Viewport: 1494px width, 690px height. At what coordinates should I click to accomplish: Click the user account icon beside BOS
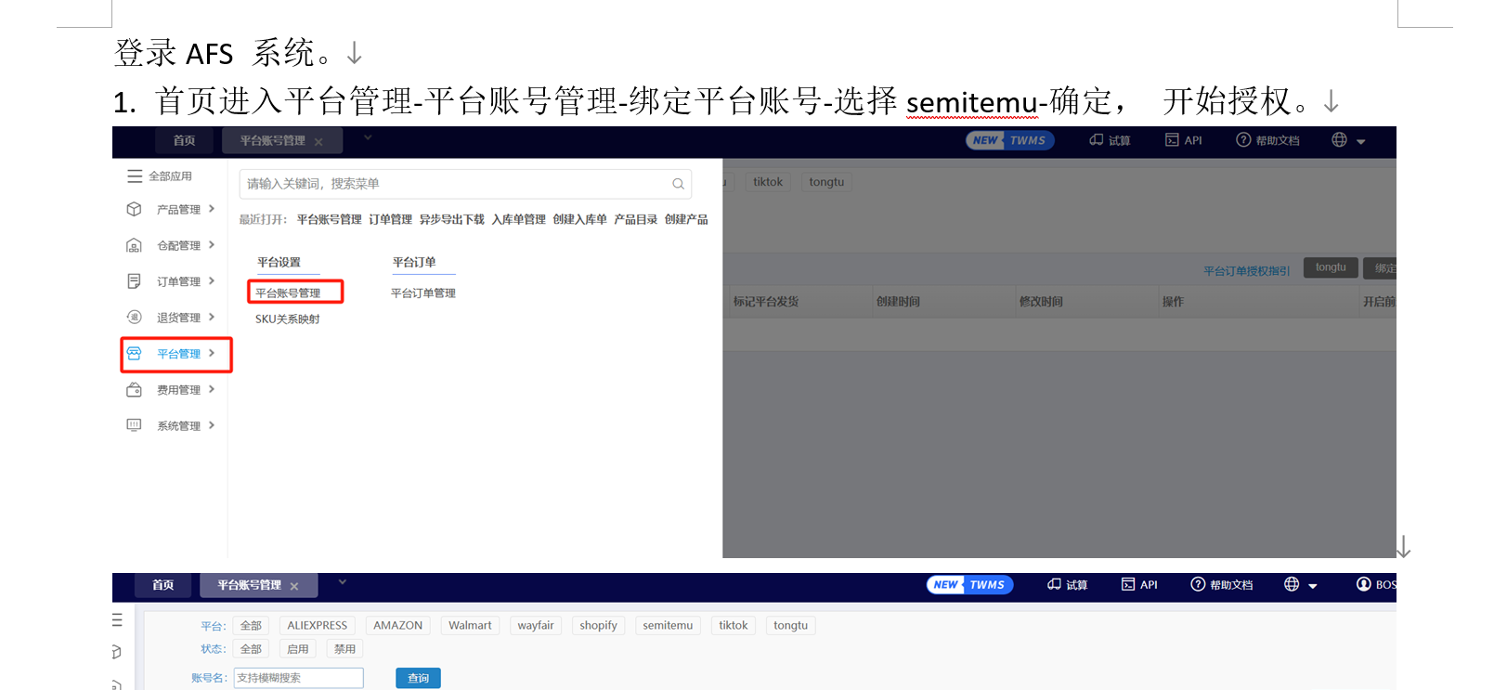pyautogui.click(x=1364, y=584)
